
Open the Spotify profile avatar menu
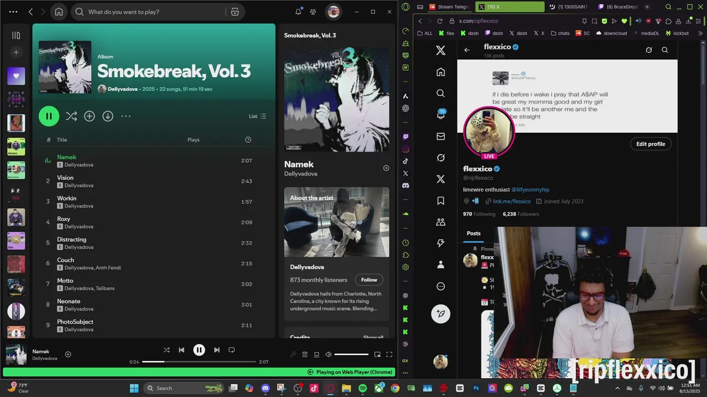click(x=333, y=12)
